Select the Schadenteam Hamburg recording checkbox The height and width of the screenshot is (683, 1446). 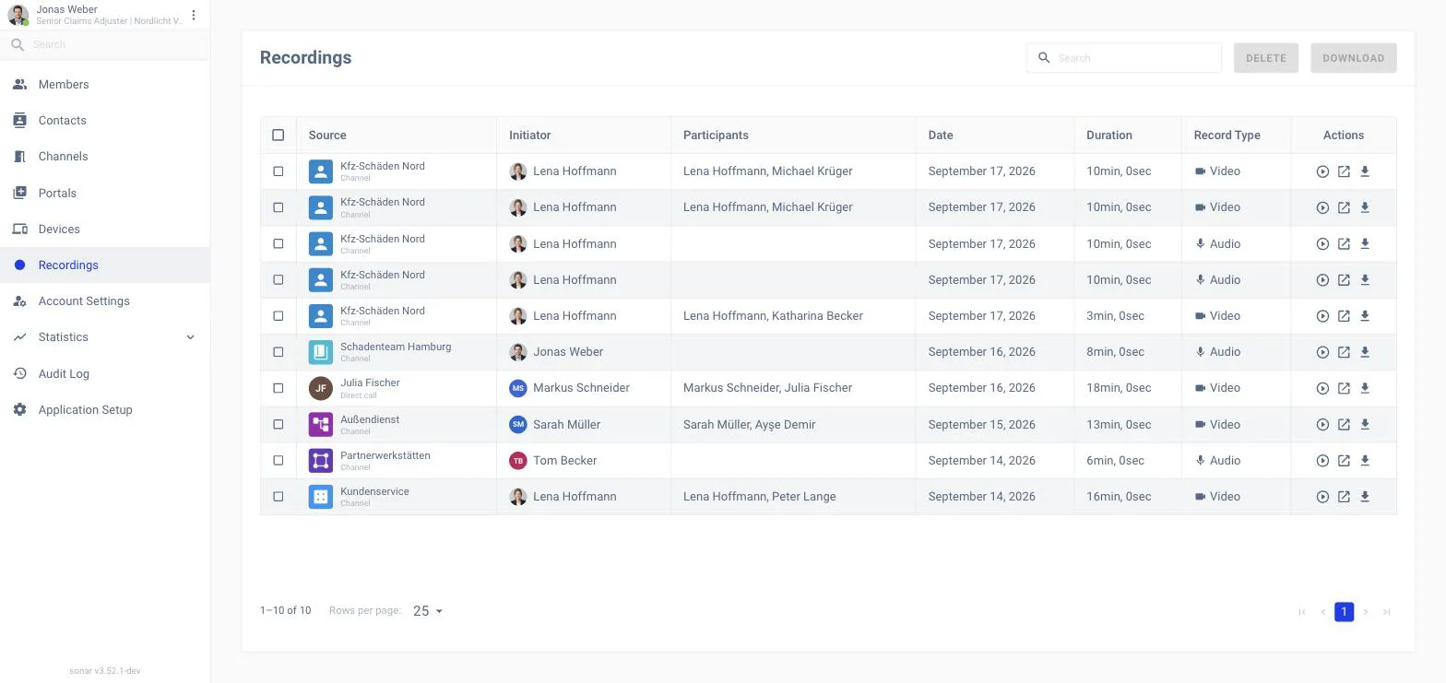tap(279, 352)
